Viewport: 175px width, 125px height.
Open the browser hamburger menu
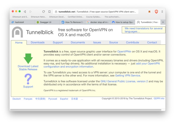[162, 12]
